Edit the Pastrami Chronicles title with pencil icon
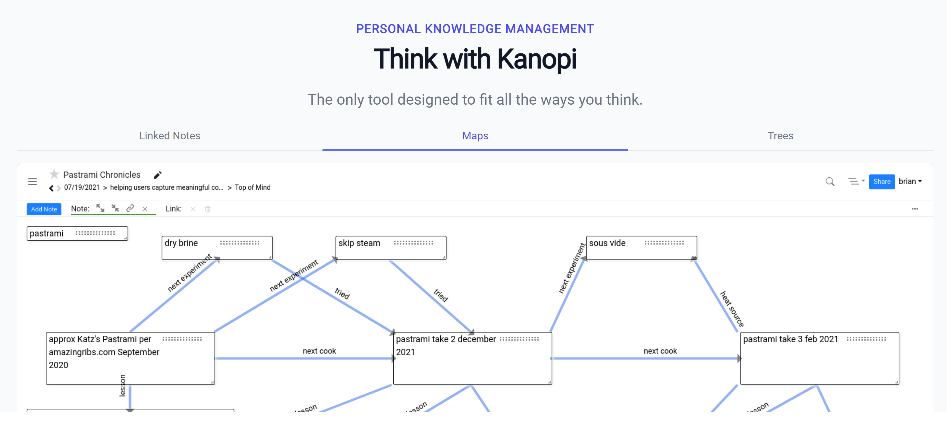This screenshot has height=441, width=947. pos(158,175)
